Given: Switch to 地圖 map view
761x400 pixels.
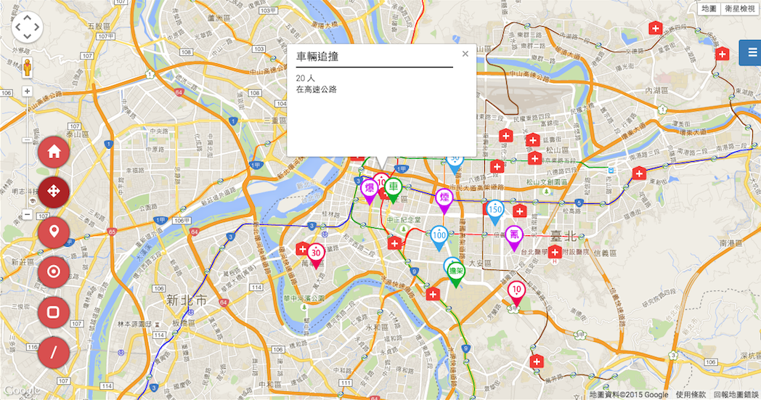Looking at the screenshot, I should click(x=709, y=8).
